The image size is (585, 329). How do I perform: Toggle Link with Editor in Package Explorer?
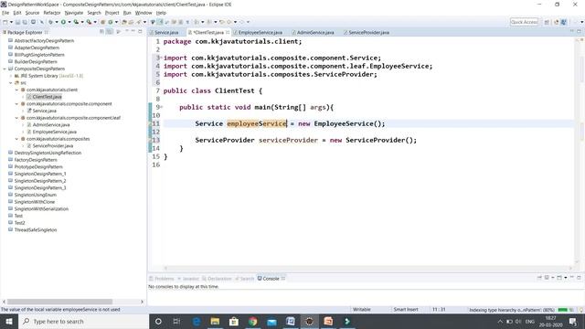[x=110, y=32]
